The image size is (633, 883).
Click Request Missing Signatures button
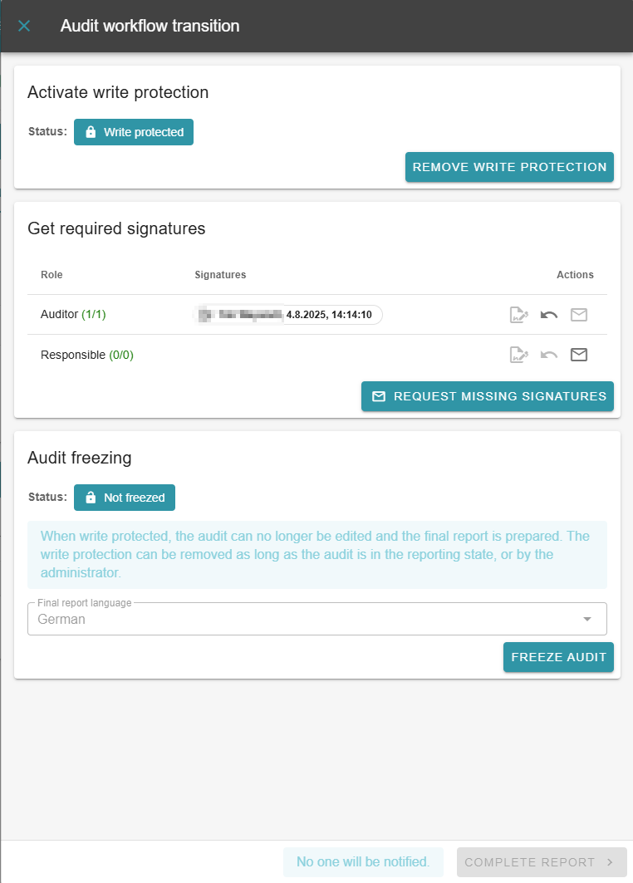pos(488,396)
